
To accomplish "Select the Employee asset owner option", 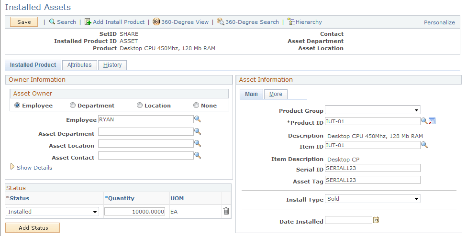I will [x=17, y=105].
